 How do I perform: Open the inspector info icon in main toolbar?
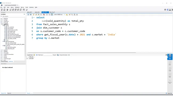7,10
